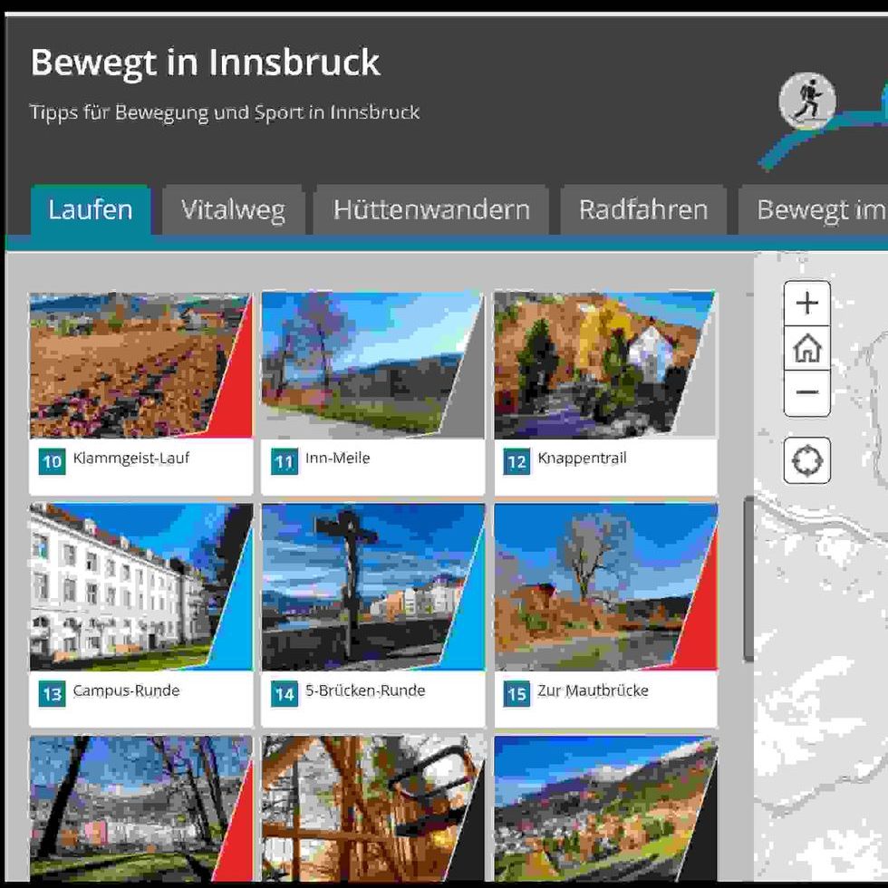Screen dimensions: 888x888
Task: Open the Vitalweg tab
Action: 233,210
